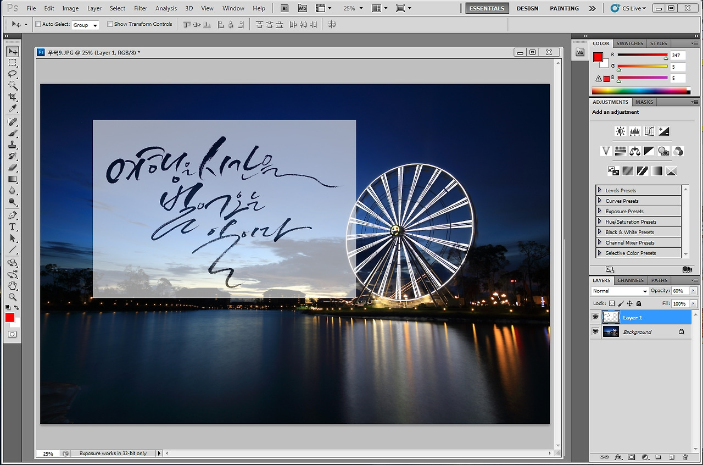Hide Layer 1 using its eye icon

point(595,317)
